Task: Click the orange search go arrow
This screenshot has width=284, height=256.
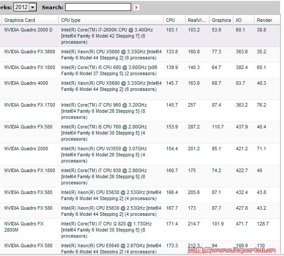Action: point(136,7)
